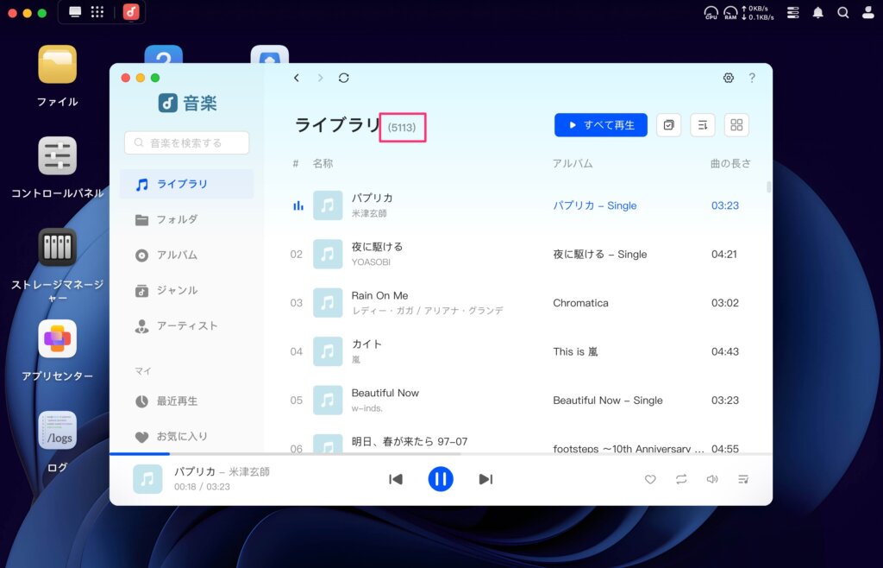883x568 pixels.
Task: Switch to grid view layout
Action: click(x=736, y=125)
